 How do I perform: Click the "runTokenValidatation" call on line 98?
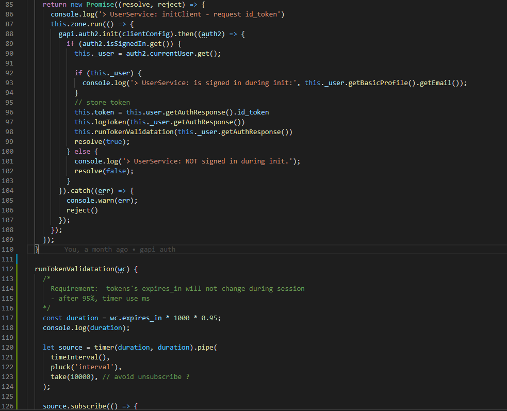coord(134,132)
